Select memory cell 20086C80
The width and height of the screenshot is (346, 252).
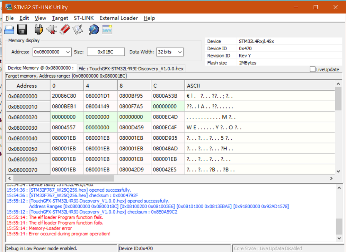[x=67, y=96]
